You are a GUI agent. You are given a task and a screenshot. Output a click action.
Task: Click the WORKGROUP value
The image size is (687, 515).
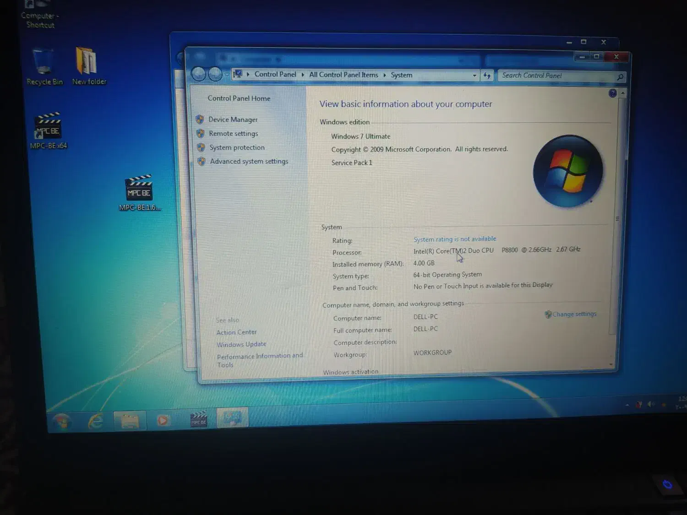[x=432, y=352]
